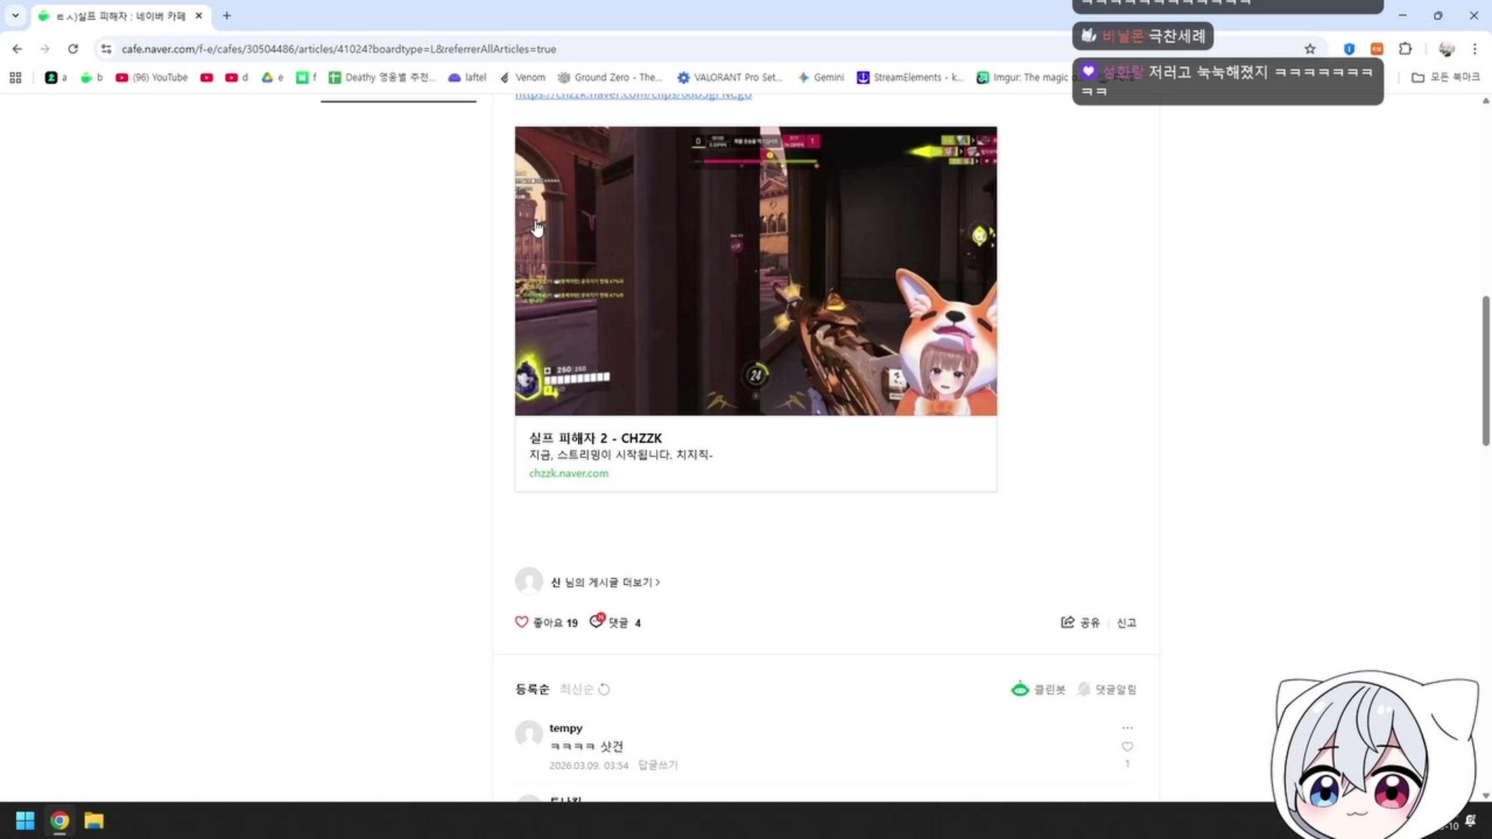
Task: Click the heart like icon for the post
Action: (x=521, y=622)
